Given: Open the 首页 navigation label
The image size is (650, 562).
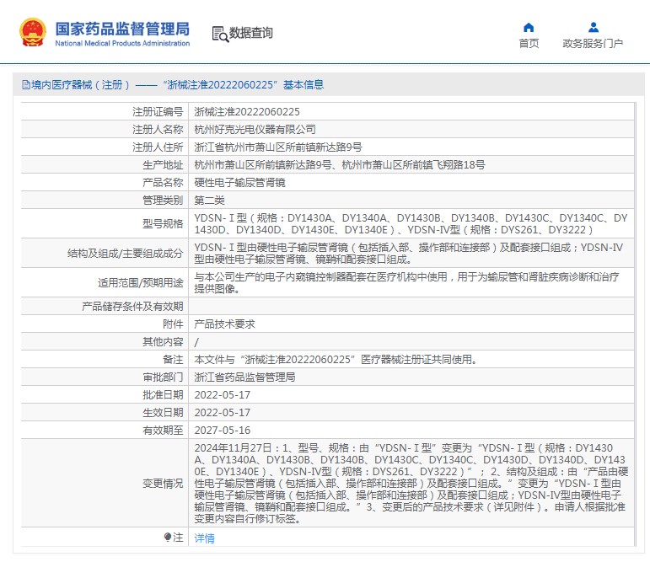Looking at the screenshot, I should pos(529,44).
